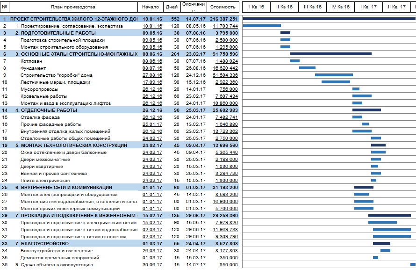Image resolution: width=416 pixels, height=270 pixels.
Task: Select Gantt bar for Строительство "коробки" дома
Action: coord(334,75)
